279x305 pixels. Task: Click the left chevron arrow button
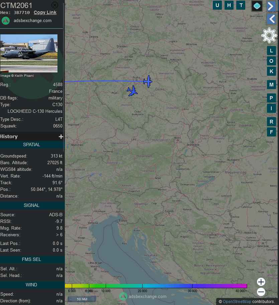[271, 19]
